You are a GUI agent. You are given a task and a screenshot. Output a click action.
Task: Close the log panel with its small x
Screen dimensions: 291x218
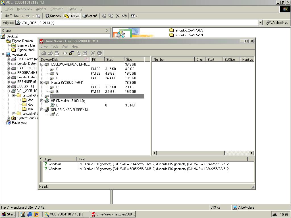tap(41, 158)
